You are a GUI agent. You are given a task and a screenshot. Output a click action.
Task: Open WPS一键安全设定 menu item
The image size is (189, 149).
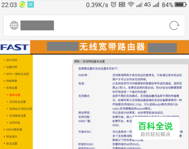coord(17,74)
